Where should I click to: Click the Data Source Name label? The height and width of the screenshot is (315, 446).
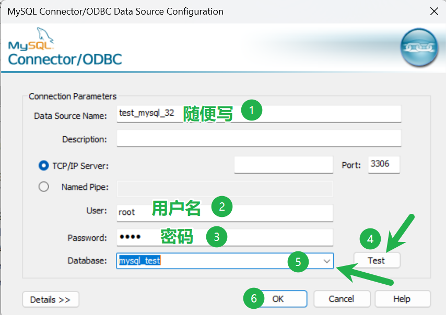pos(71,116)
